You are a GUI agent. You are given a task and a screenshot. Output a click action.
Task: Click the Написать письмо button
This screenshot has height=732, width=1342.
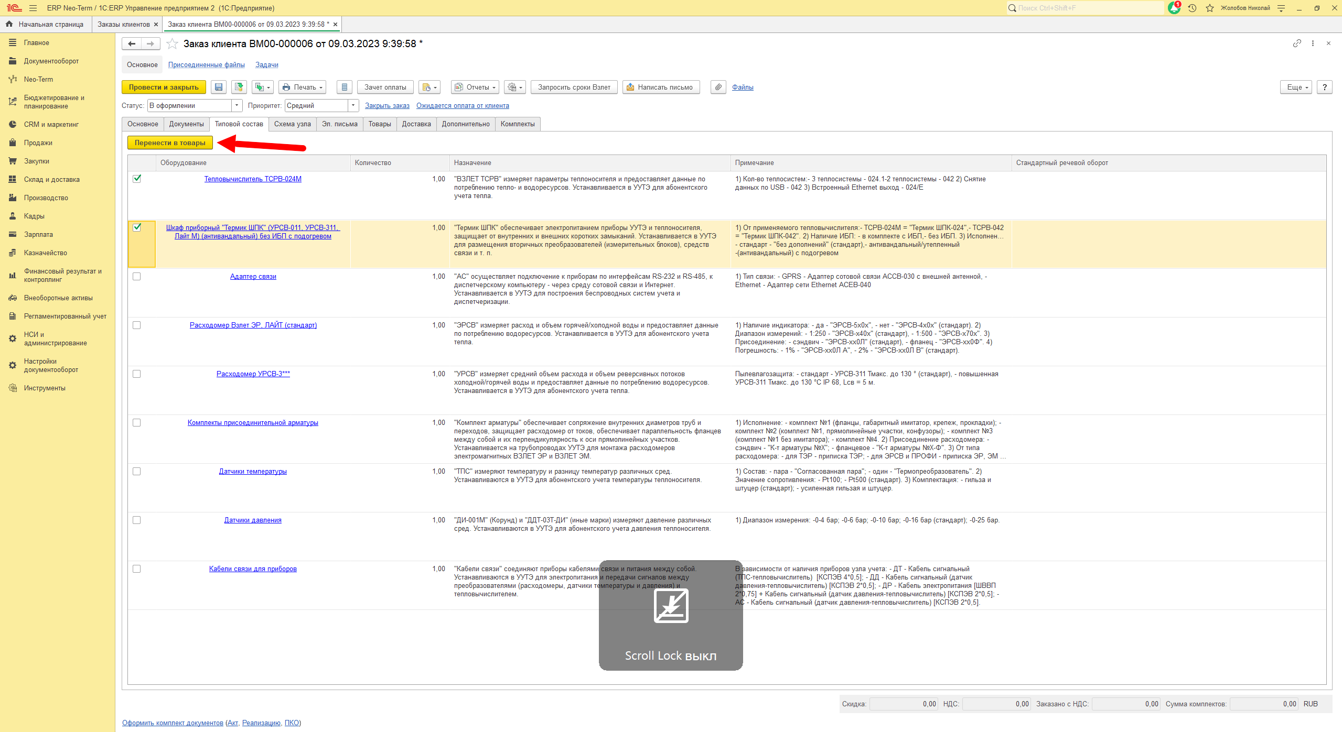pos(661,87)
